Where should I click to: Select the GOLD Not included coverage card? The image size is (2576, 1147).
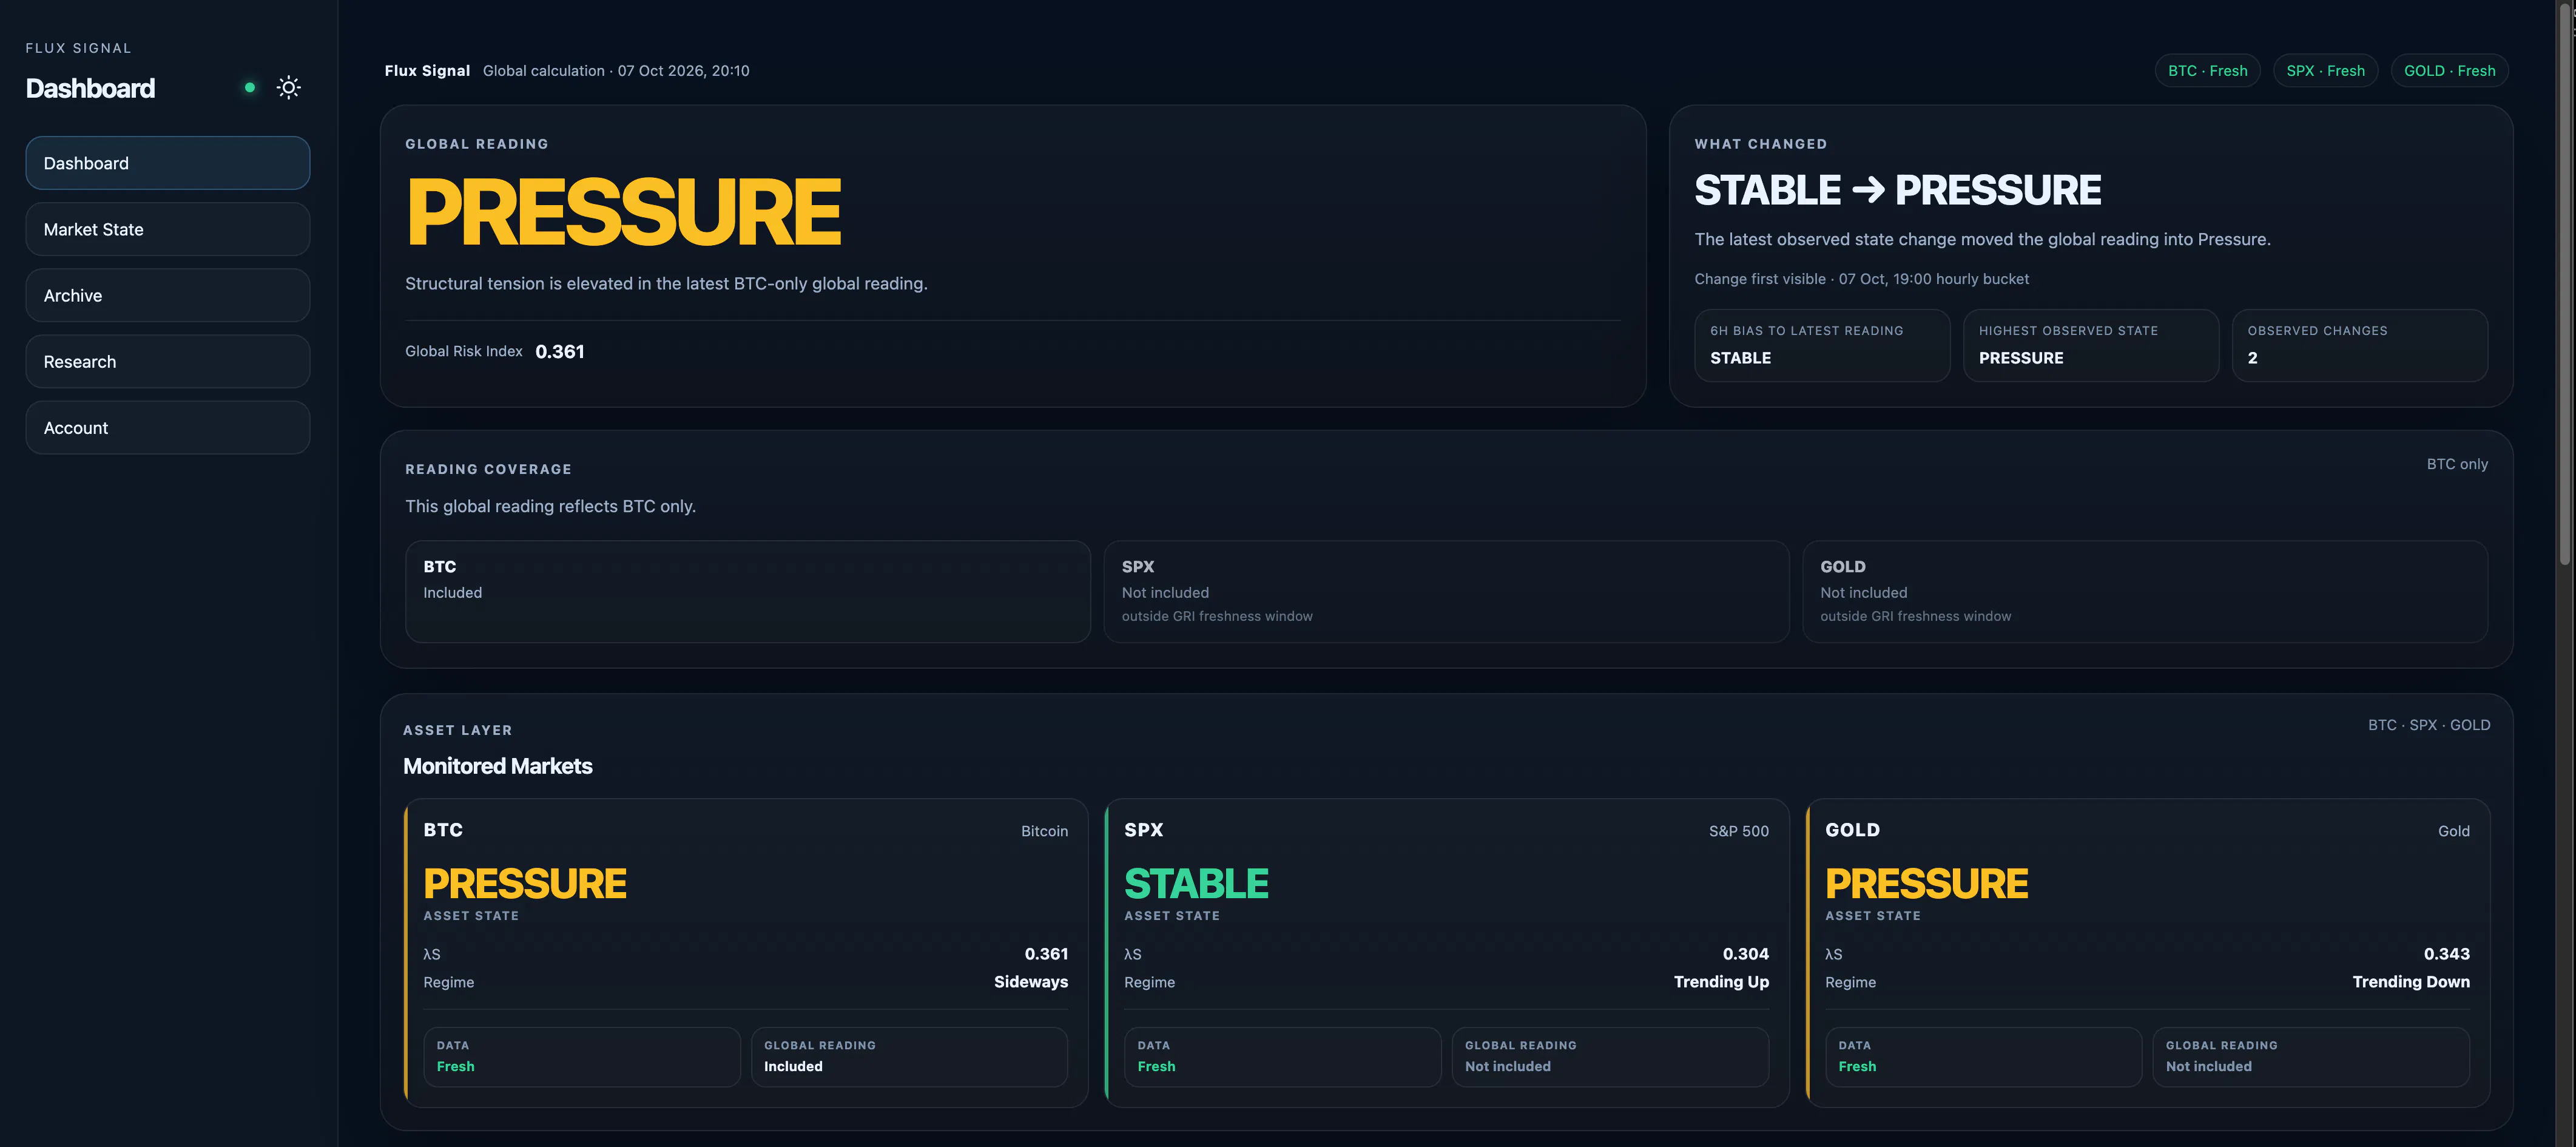[2144, 591]
